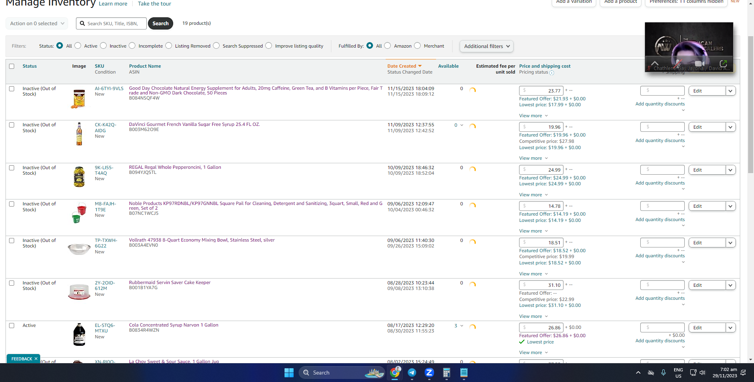Expand View more for Rubbermaid Cake Keeper pricing
Viewport: 754px width, 382px height.
pyautogui.click(x=533, y=316)
